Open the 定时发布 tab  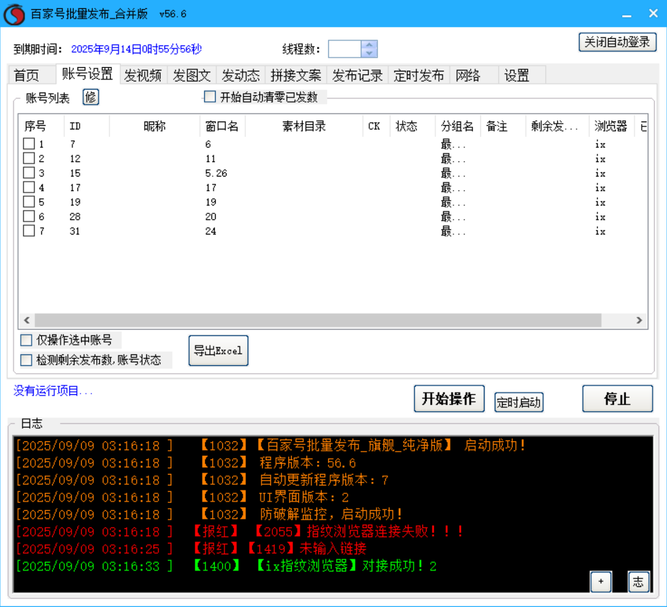pyautogui.click(x=419, y=75)
